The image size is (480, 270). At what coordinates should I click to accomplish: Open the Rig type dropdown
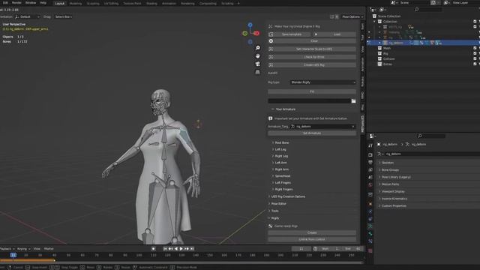tap(322, 82)
